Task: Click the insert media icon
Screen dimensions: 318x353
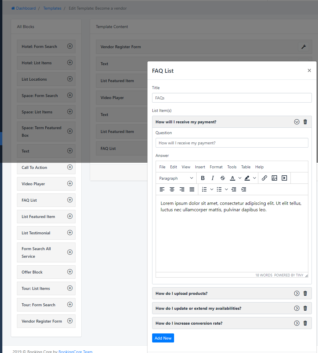Action: [x=284, y=178]
